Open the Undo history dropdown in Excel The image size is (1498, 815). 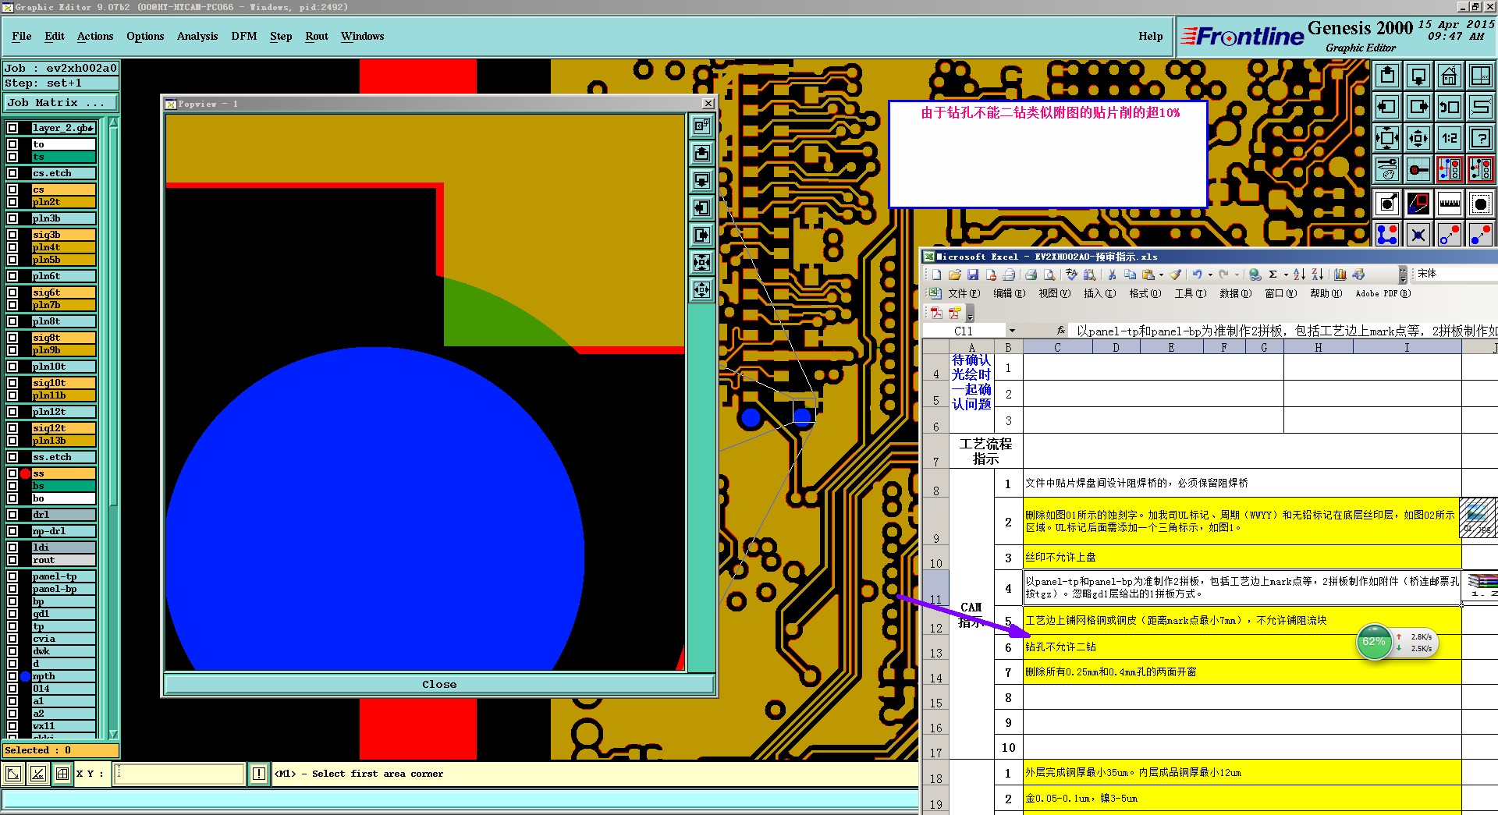click(1210, 275)
